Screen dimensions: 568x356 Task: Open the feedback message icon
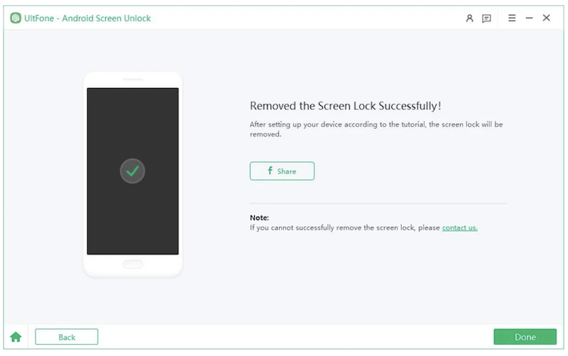[486, 18]
